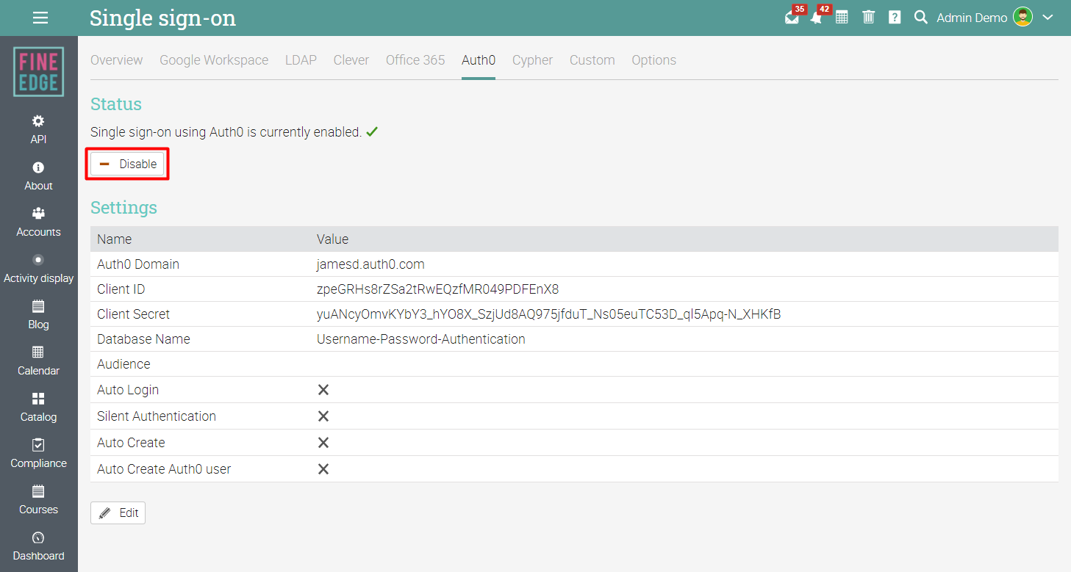This screenshot has height=572, width=1071.
Task: Open the calendar icon in header
Action: pos(842,17)
